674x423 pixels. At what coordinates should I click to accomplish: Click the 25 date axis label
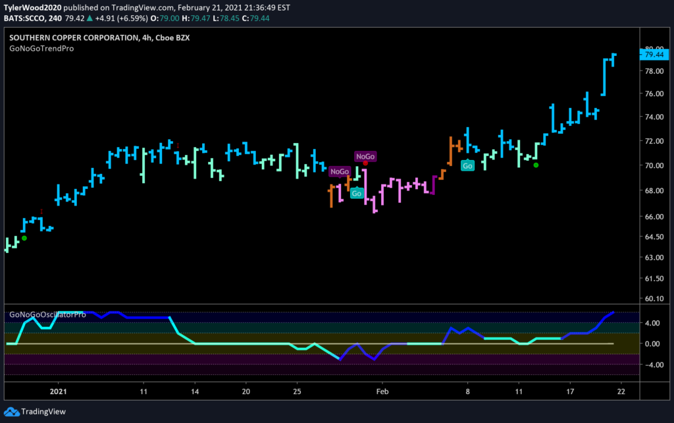[x=297, y=391]
